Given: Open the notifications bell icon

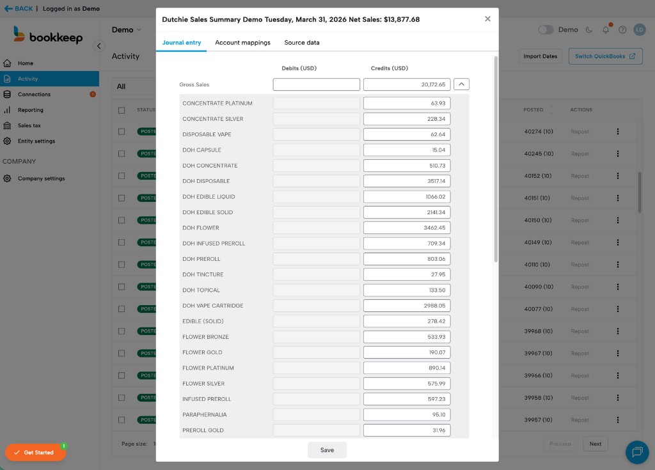Looking at the screenshot, I should coord(606,30).
